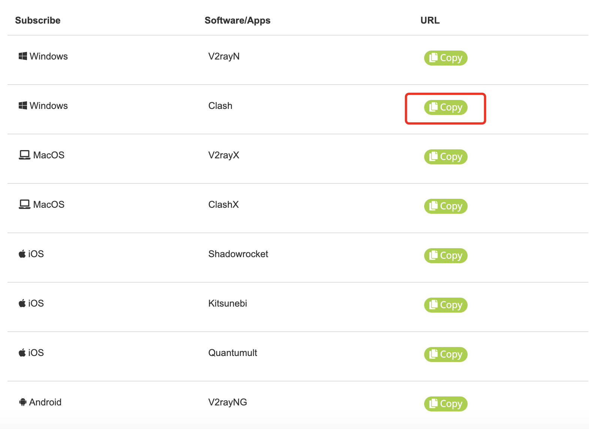Click the Subscribe column header
The height and width of the screenshot is (429, 589).
click(37, 20)
